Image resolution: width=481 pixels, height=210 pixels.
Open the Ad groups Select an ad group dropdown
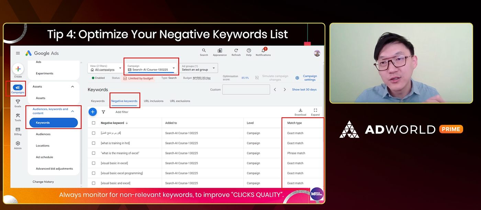[x=199, y=68]
